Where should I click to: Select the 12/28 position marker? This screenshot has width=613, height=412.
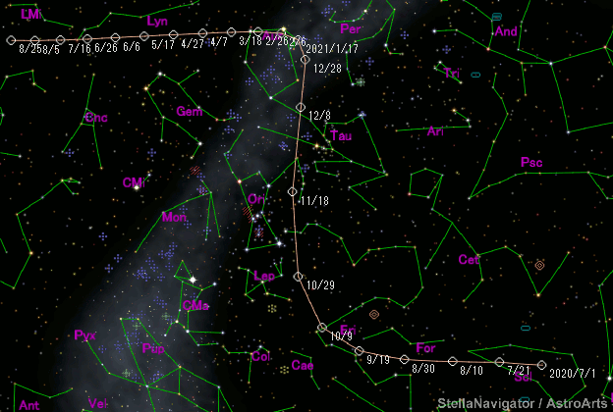306,60
